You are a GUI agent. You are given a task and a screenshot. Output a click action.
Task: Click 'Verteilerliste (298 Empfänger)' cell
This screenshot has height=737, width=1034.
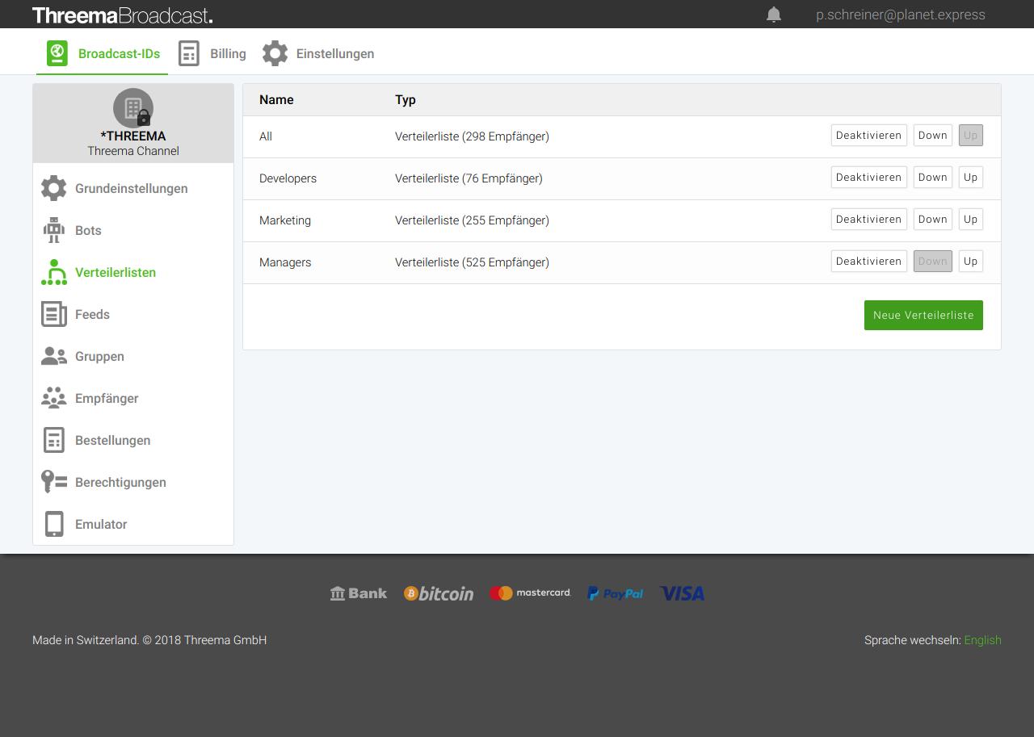click(472, 136)
